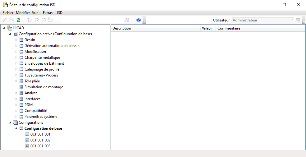Click the user management people icon
The image size is (306, 157).
[x=298, y=20]
